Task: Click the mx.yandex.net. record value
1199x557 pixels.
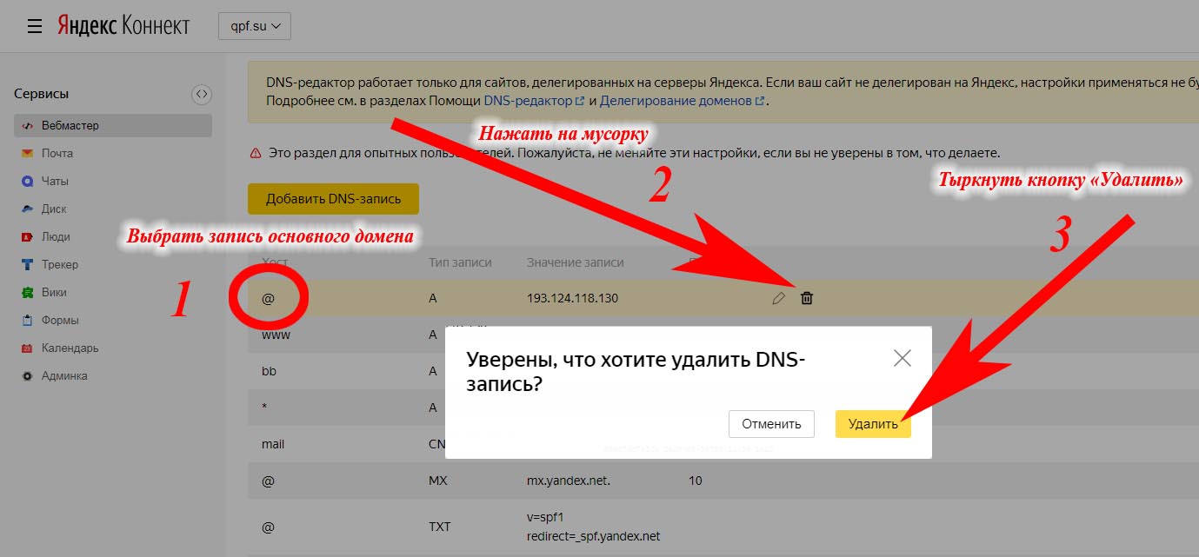Action: click(569, 481)
